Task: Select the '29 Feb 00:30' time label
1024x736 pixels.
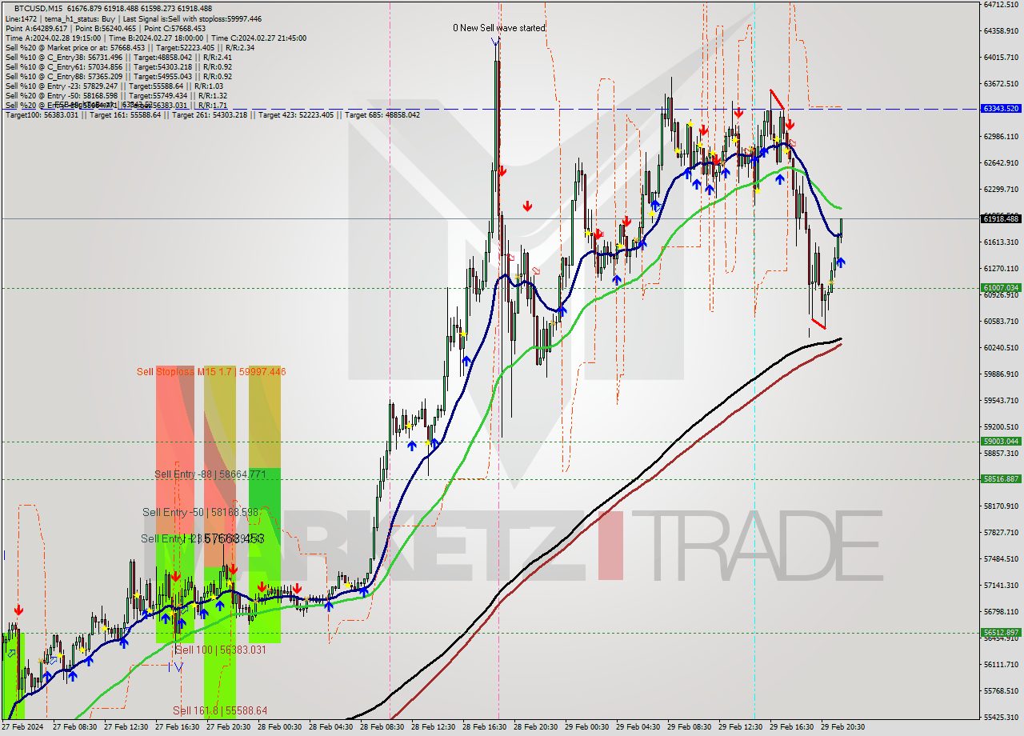Action: [586, 727]
